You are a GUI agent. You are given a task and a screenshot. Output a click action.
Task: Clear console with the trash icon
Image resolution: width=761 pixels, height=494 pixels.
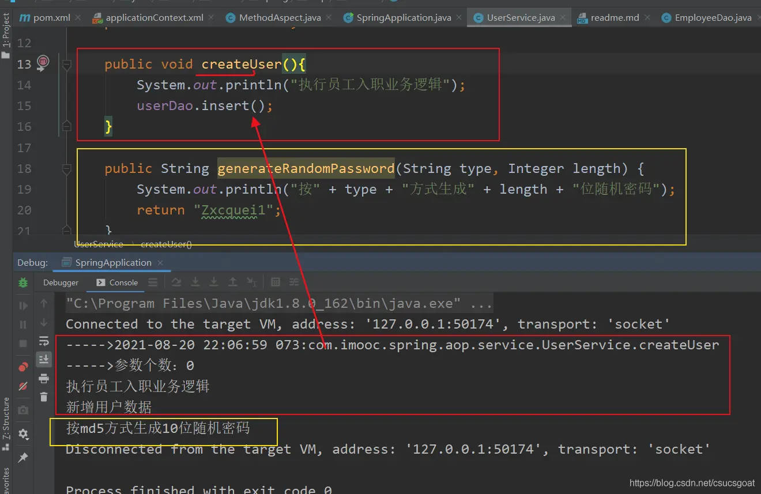pos(44,397)
